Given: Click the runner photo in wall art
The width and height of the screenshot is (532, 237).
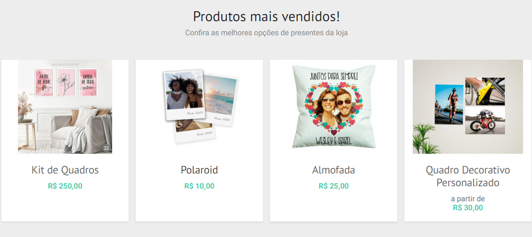Looking at the screenshot, I should [449, 104].
